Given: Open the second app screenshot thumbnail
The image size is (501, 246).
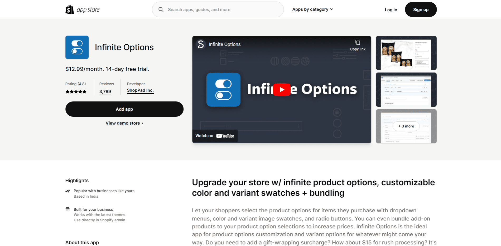Looking at the screenshot, I should 406,90.
